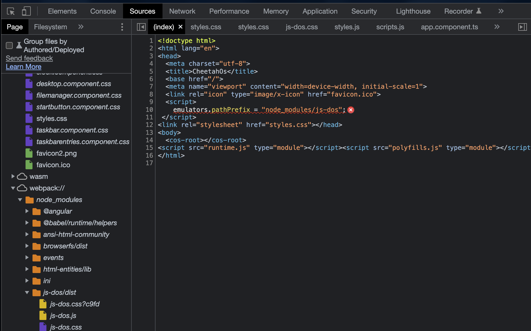531x331 pixels.
Task: Open the Performance tab
Action: [x=229, y=11]
